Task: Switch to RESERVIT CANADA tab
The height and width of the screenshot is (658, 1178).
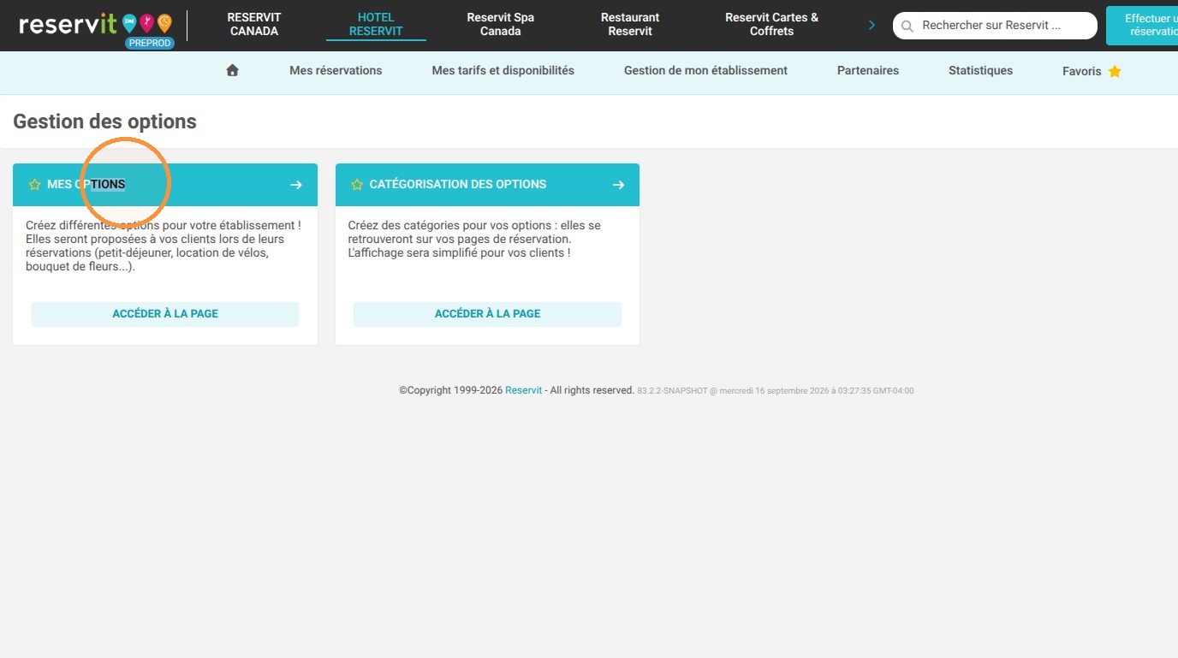Action: 254,24
